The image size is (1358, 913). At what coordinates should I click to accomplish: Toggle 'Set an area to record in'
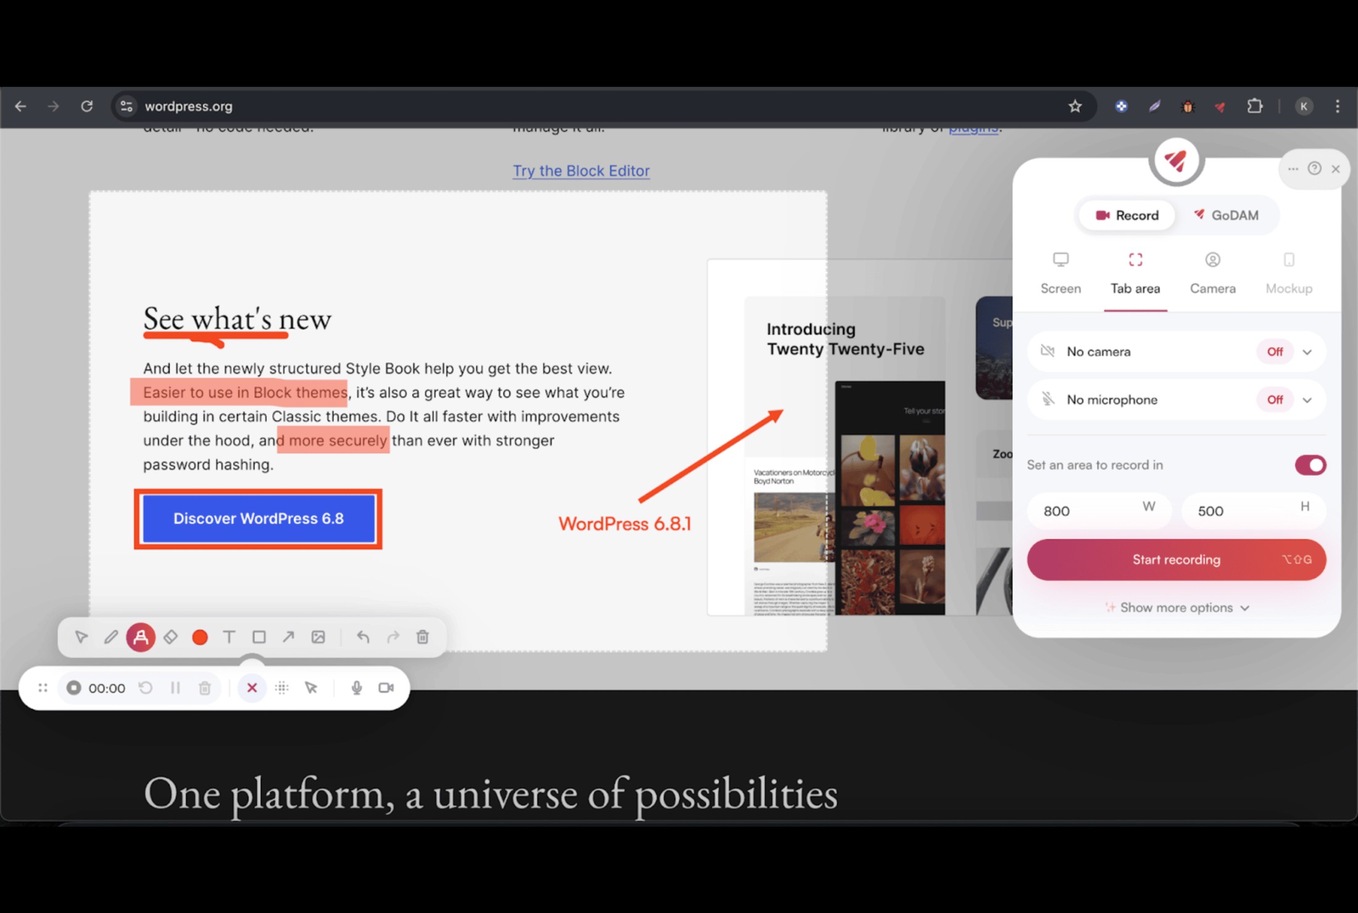coord(1310,465)
